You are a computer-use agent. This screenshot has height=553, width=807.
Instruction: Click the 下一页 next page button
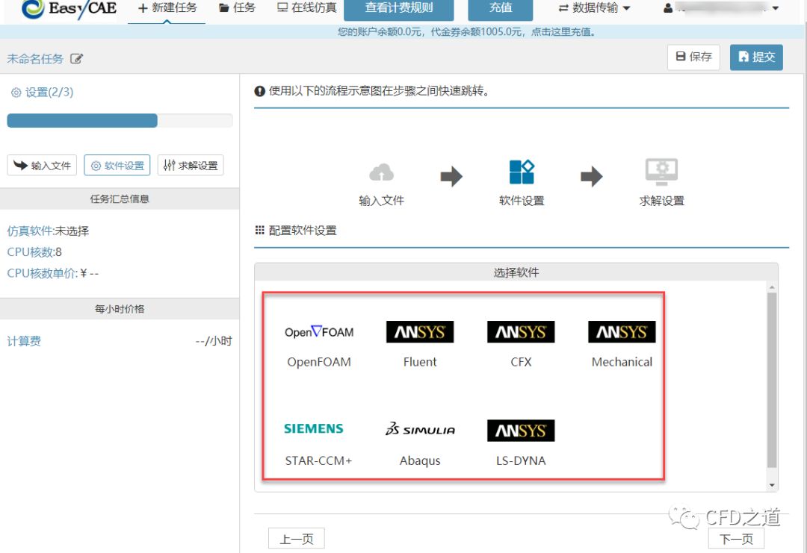736,539
